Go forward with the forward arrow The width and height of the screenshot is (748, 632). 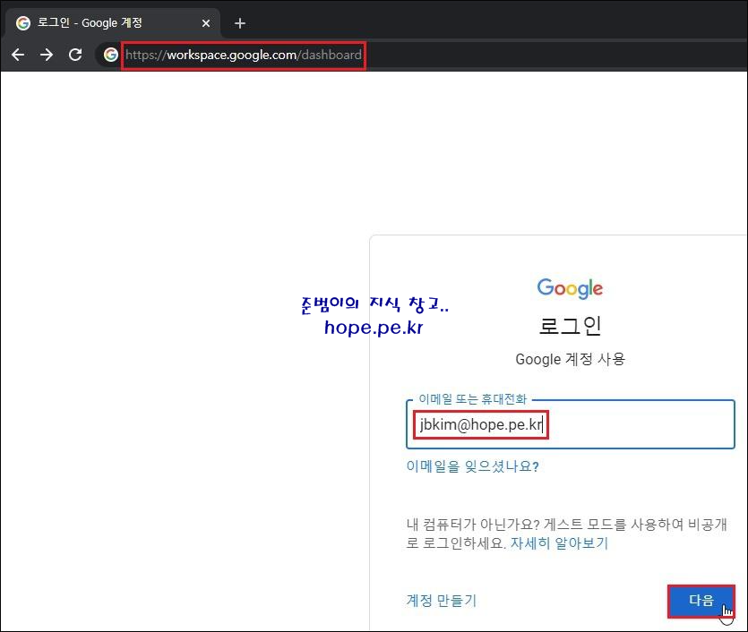point(47,55)
